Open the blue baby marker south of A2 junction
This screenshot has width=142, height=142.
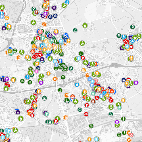pos(77,85)
